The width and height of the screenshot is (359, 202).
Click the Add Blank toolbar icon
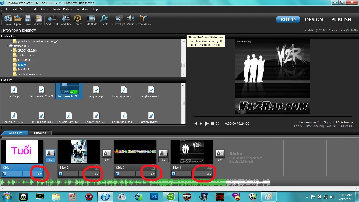click(52, 19)
